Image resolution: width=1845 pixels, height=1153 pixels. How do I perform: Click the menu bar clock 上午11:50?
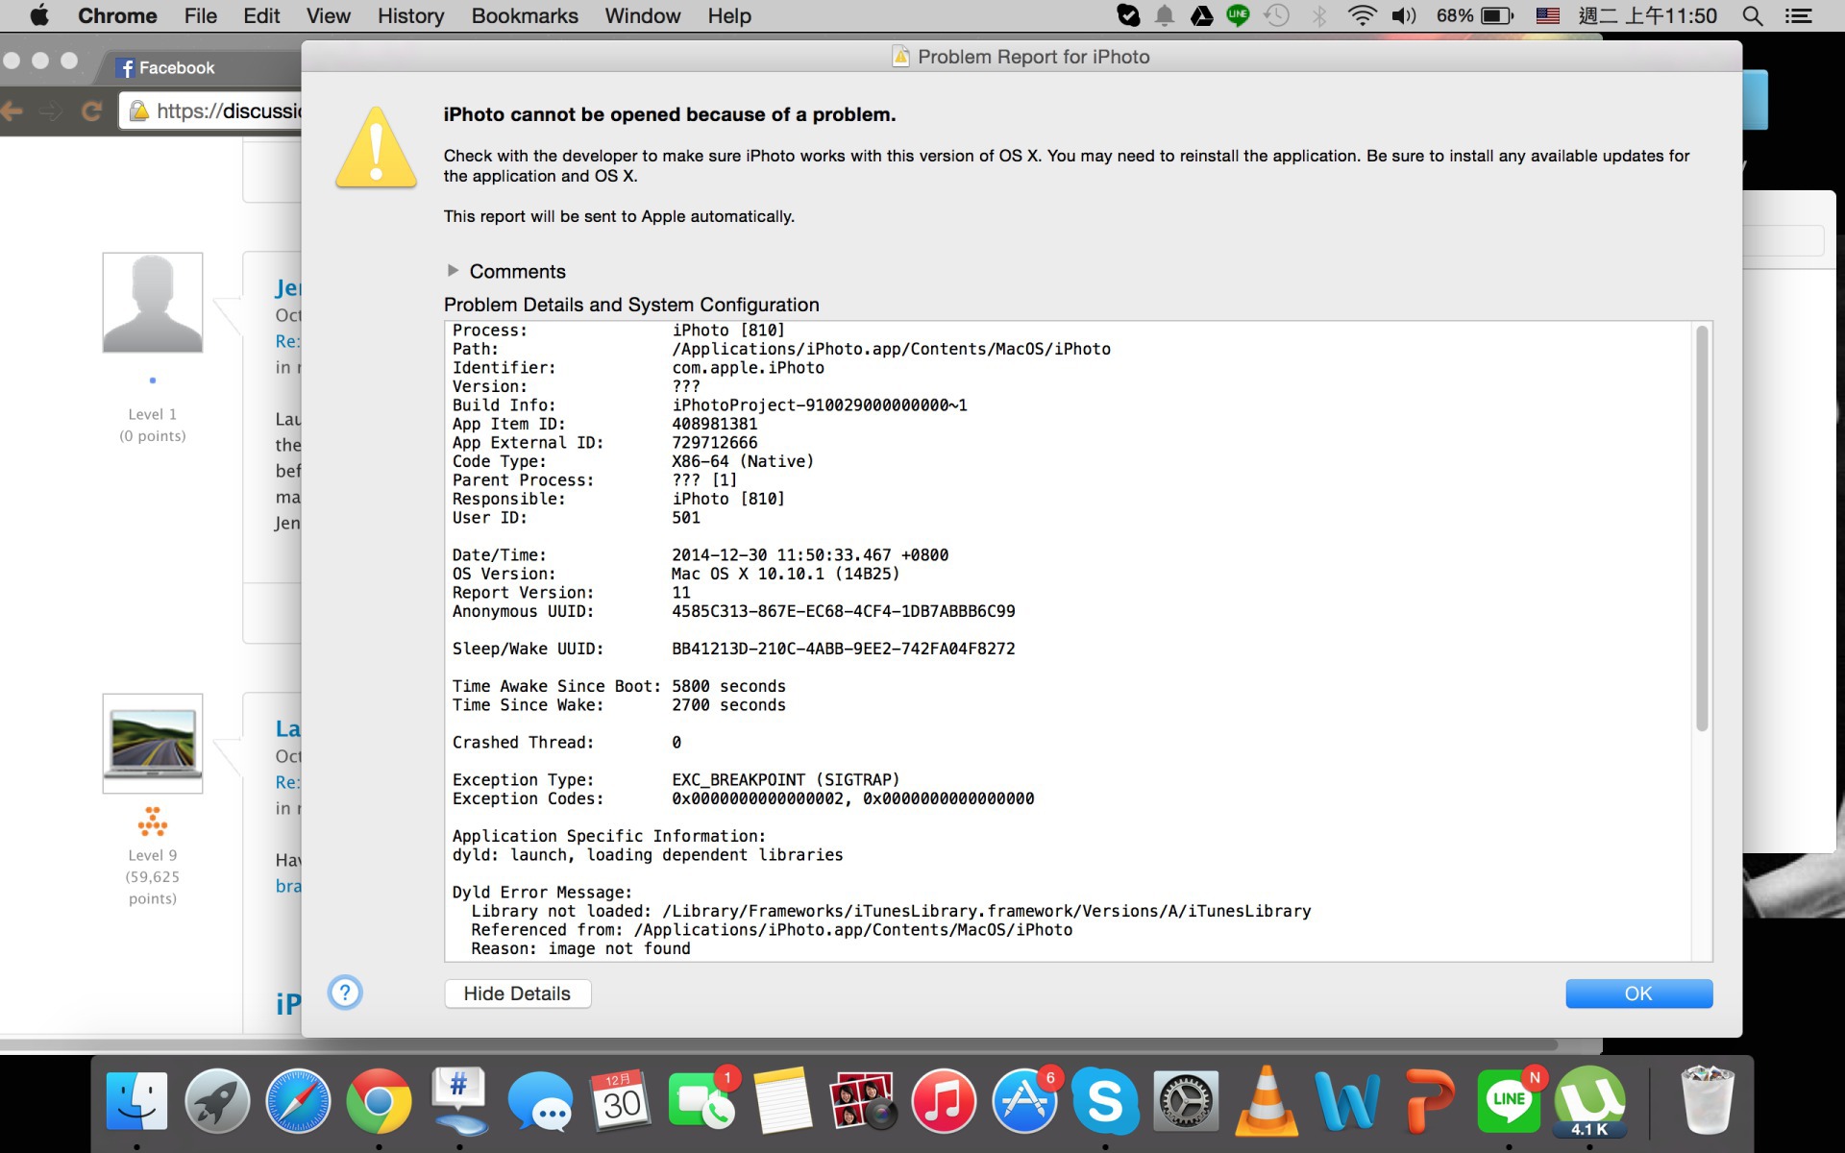coord(1648,15)
